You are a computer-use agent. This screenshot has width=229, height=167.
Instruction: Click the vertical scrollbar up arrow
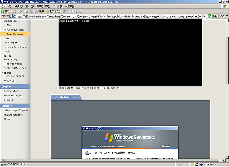227,21
